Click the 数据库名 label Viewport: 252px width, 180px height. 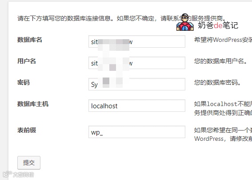(x=30, y=40)
